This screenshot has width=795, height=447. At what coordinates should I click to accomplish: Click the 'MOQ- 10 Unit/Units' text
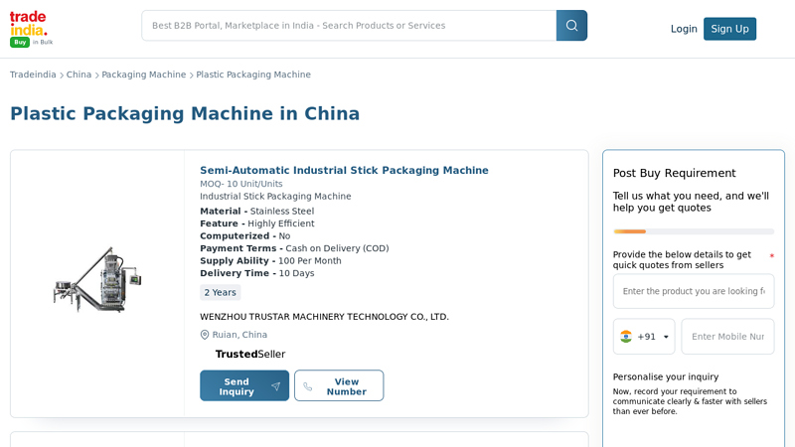241,184
